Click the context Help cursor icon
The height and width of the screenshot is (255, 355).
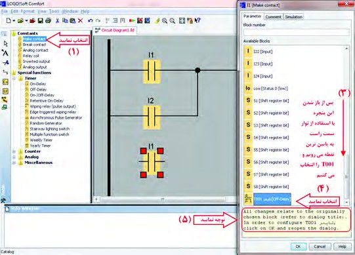[x=198, y=20]
